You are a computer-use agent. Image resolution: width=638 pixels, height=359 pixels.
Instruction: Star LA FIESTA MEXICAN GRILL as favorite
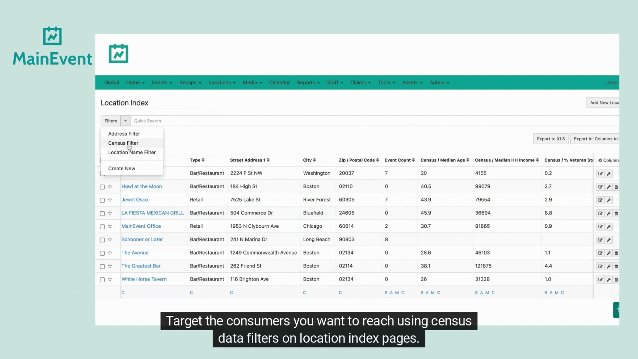pos(110,213)
